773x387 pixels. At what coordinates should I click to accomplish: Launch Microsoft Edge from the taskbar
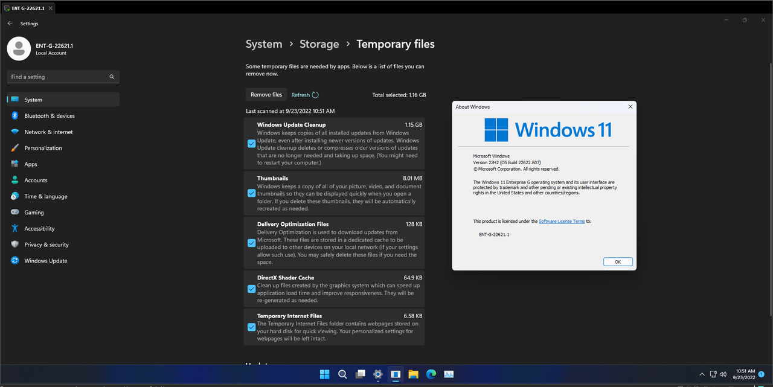[431, 374]
